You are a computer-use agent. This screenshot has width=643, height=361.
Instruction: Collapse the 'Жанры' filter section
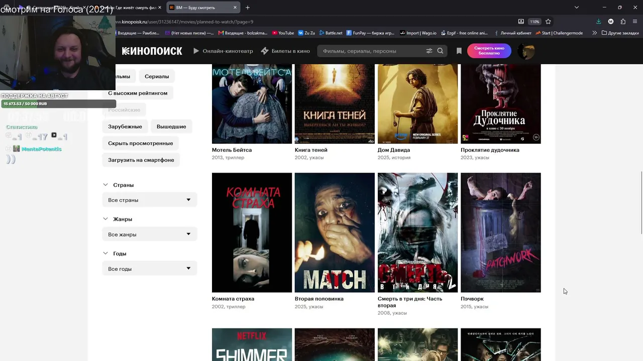[x=118, y=219]
